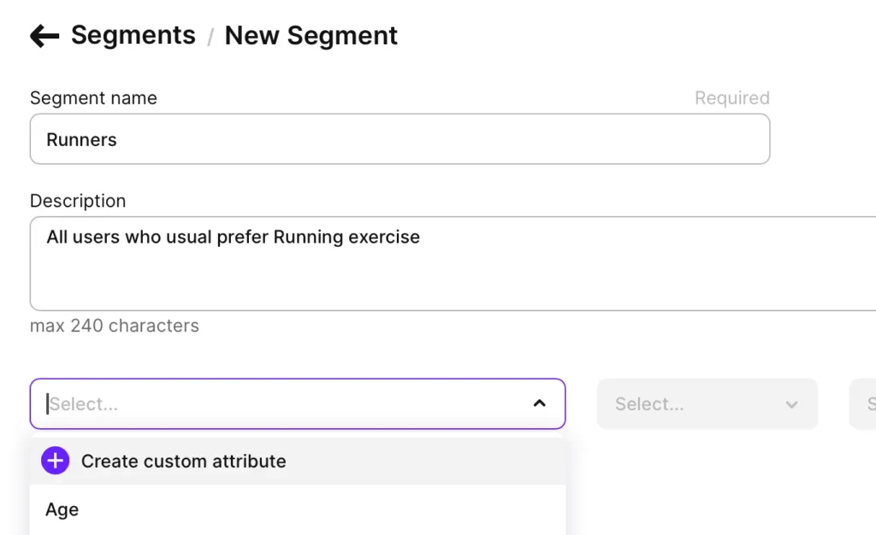This screenshot has height=535, width=876.
Task: Open the partially visible dropdown at right edge
Action: coord(864,404)
